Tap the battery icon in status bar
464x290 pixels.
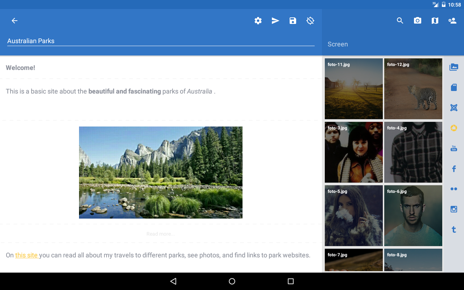pyautogui.click(x=444, y=5)
